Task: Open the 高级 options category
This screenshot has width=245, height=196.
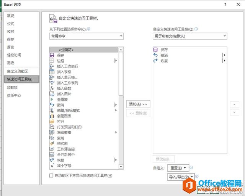Action: [x=21, y=63]
